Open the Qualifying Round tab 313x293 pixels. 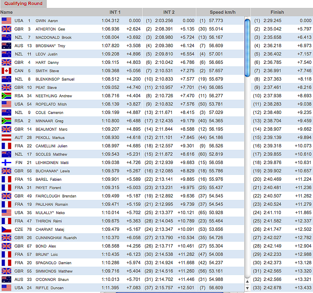(x=23, y=4)
